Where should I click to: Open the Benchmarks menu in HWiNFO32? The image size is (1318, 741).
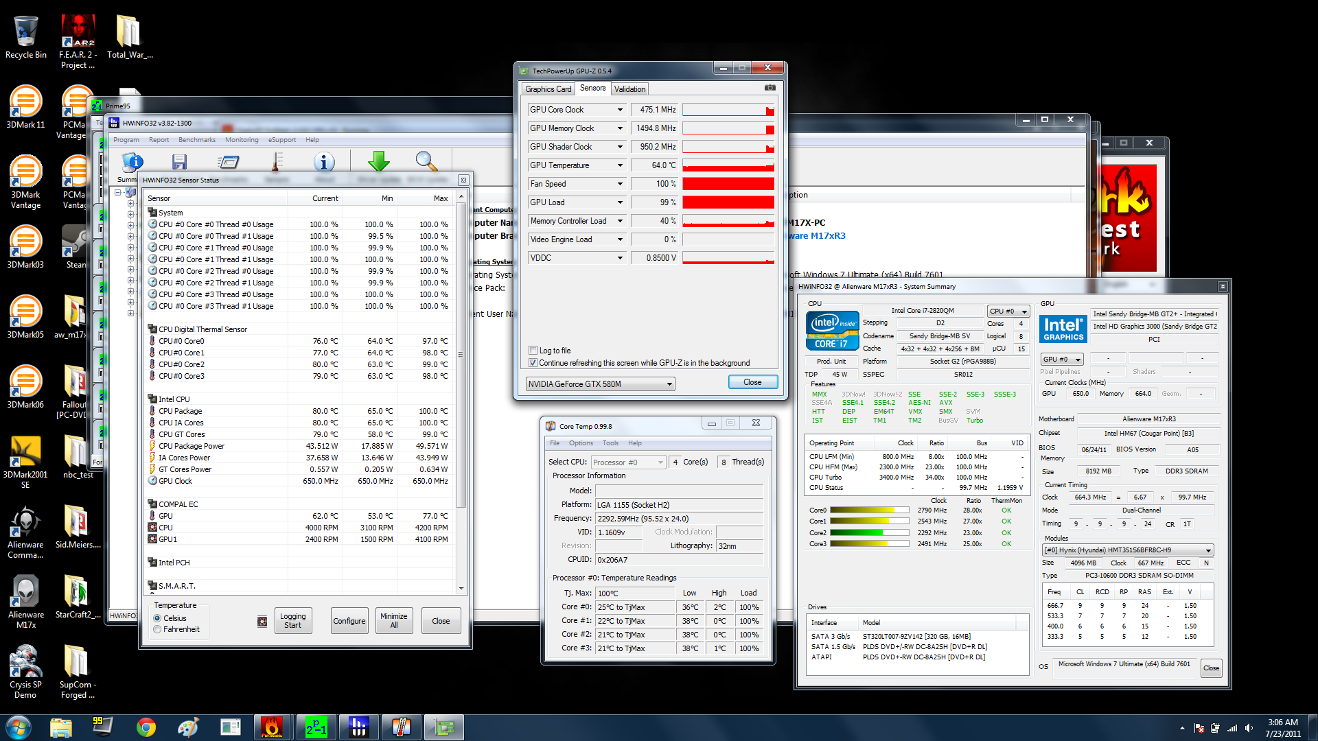196,140
